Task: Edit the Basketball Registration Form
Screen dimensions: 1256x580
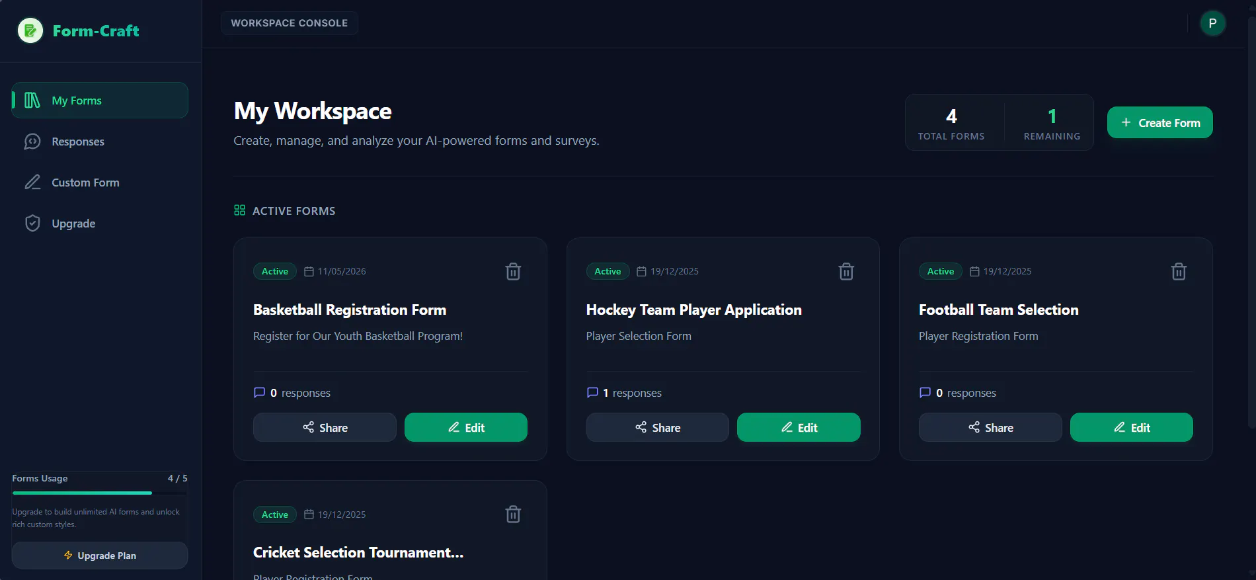Action: 466,427
